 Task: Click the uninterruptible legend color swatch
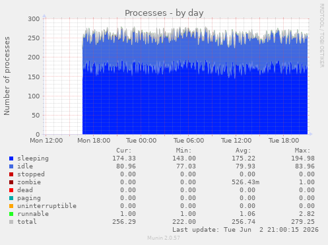[x=11, y=206]
